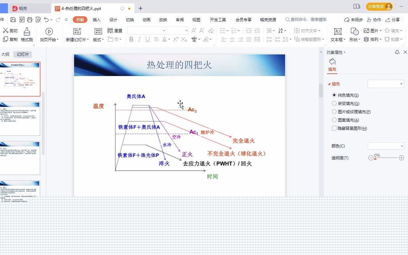Click the 复制 (Copy) icon
Image resolution: width=408 pixels, height=255 pixels.
[x=5, y=39]
